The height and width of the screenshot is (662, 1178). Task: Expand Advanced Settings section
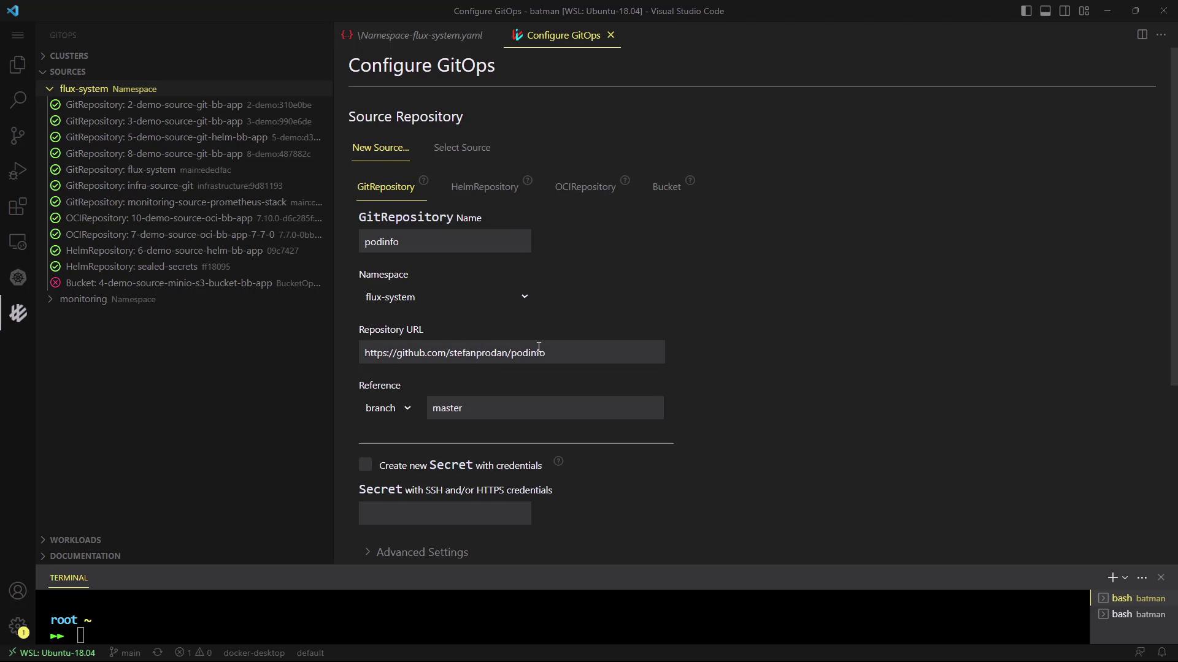point(422,552)
